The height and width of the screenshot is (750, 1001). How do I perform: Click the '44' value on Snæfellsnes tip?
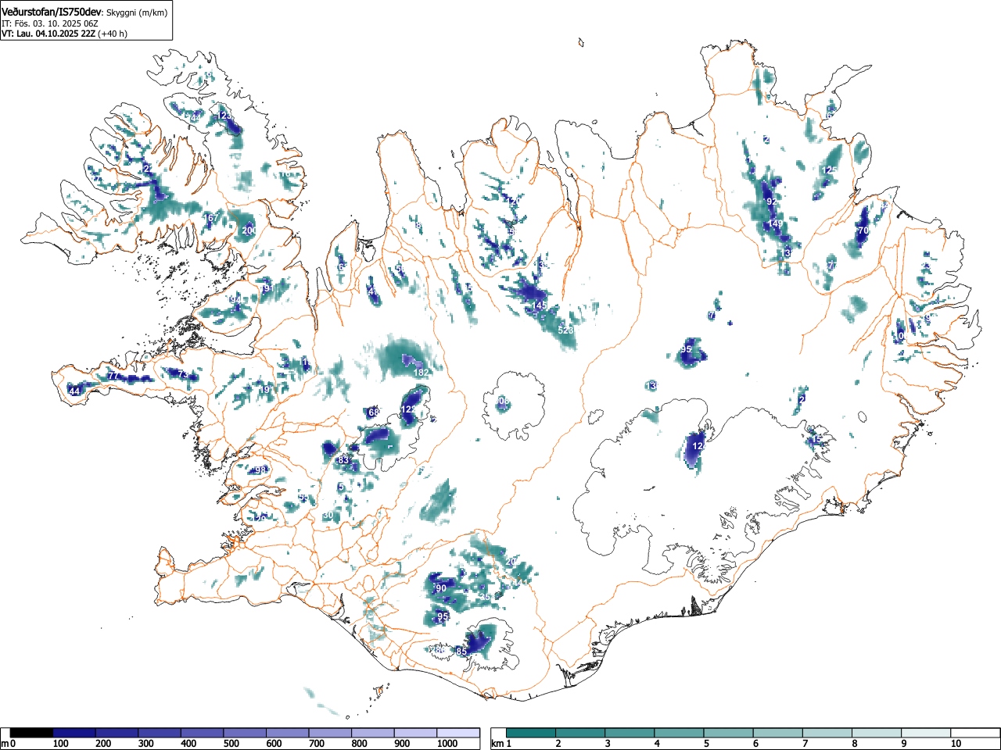74,391
